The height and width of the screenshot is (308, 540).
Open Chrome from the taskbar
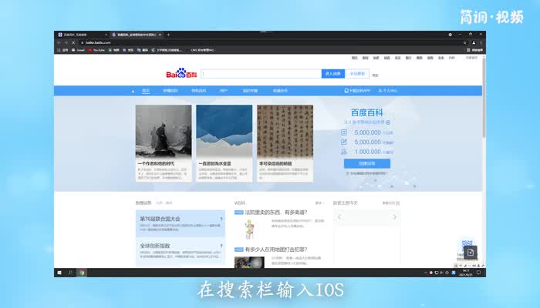click(x=82, y=272)
